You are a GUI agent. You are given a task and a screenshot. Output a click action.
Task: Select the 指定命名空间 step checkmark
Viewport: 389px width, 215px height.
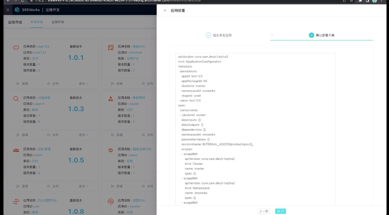click(209, 35)
